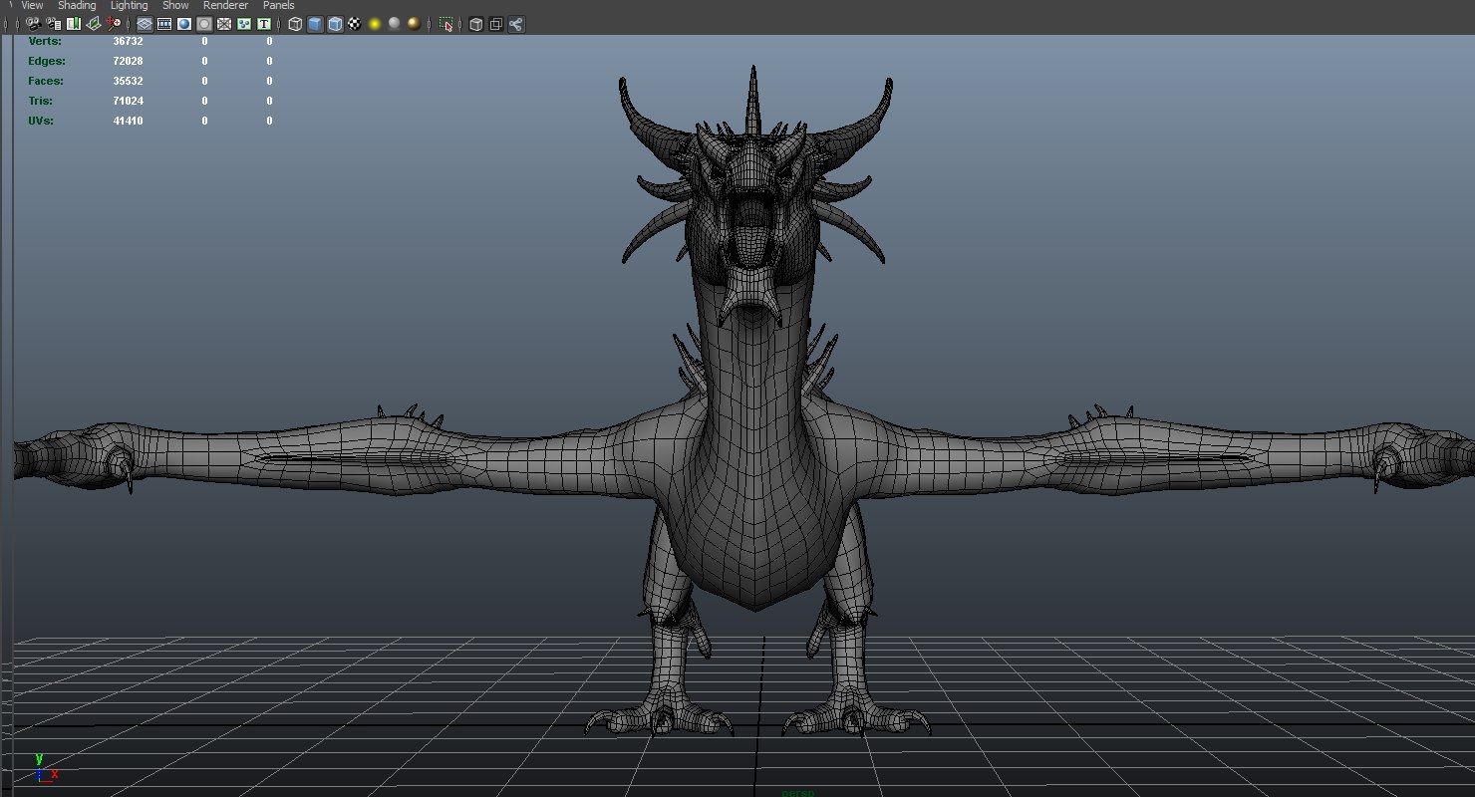Enable X-Ray display mode
Screen dimensions: 1475x797
click(x=475, y=24)
